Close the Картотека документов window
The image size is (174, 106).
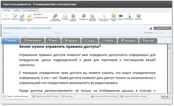coord(170,4)
